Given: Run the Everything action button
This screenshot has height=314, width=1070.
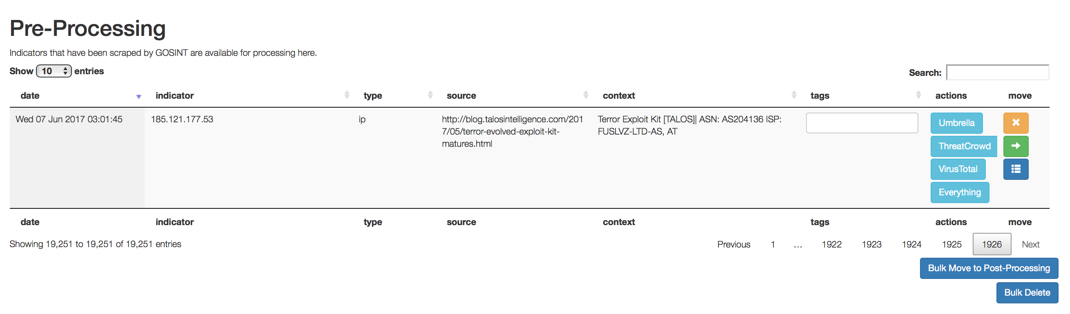Looking at the screenshot, I should [960, 192].
